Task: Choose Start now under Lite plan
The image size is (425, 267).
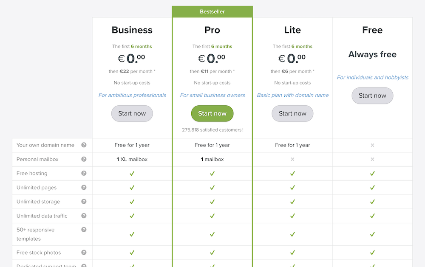Action: (292, 113)
